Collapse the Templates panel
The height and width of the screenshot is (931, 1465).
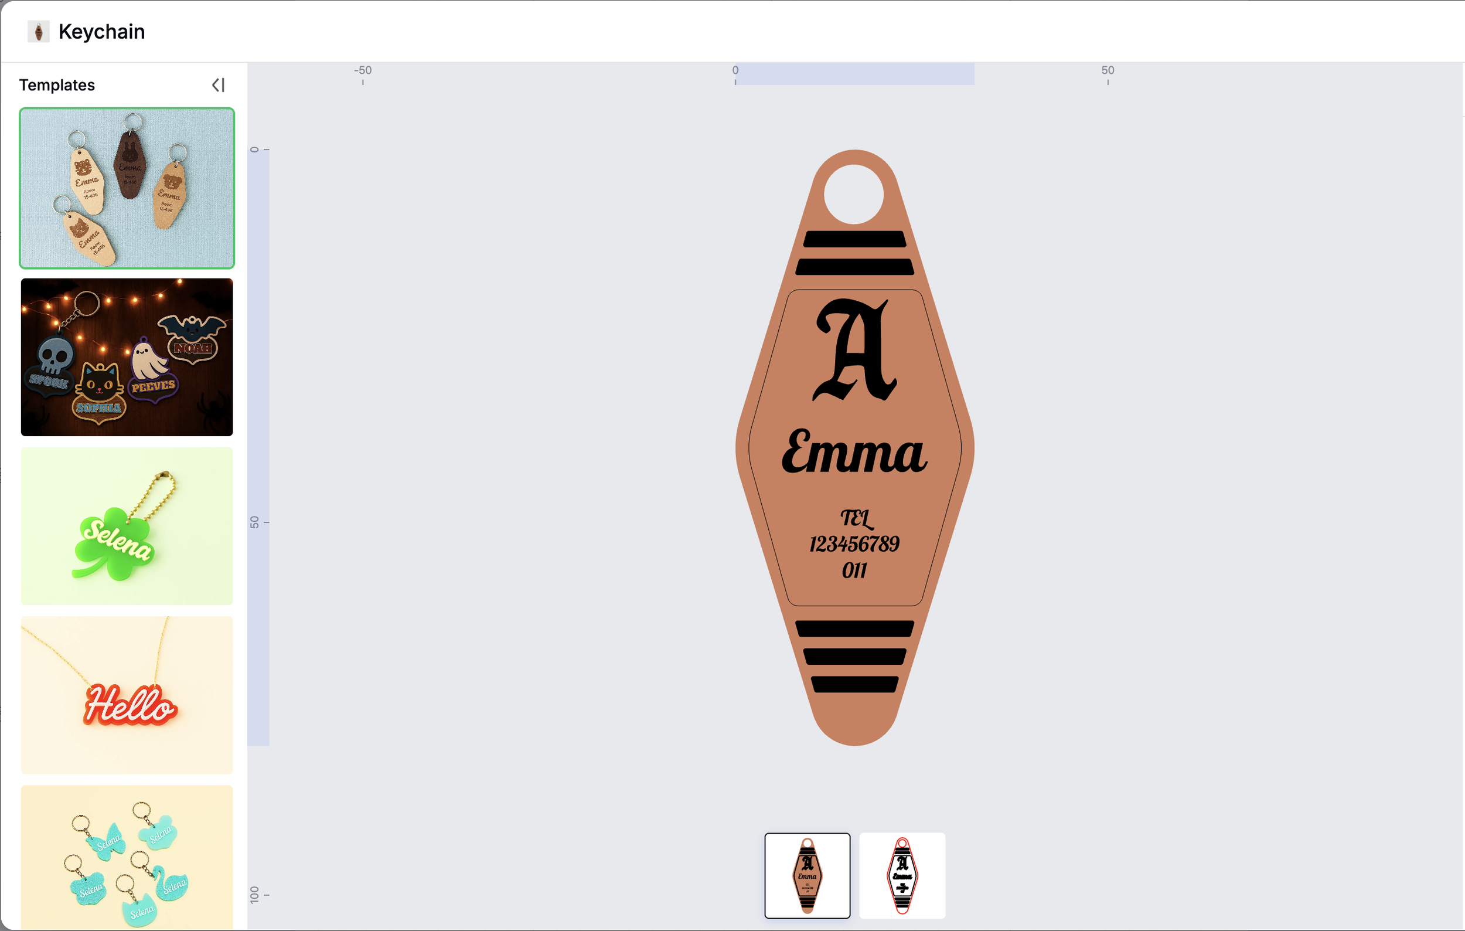(x=219, y=85)
